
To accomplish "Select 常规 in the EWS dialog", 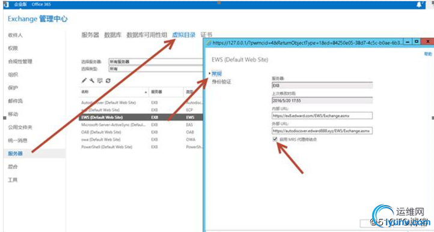I will click(216, 73).
